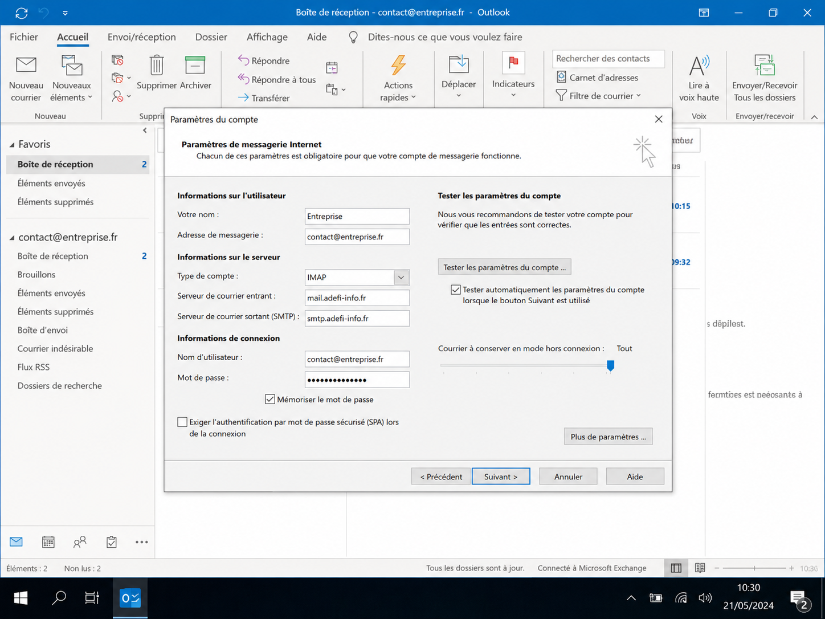Viewport: 825px width, 619px height.
Task: Click Filtre de courrier funnel icon
Action: [x=561, y=95]
